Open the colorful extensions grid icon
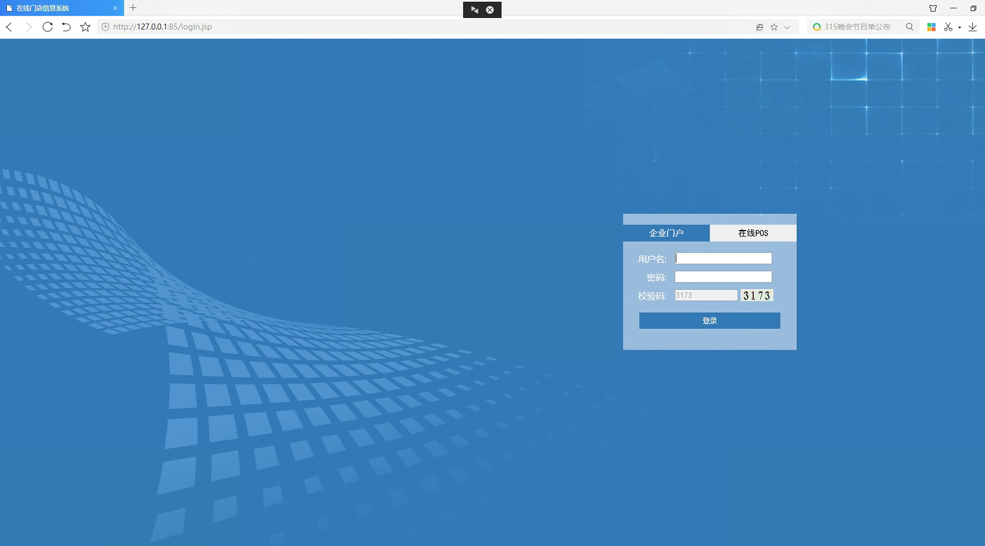The image size is (985, 546). point(931,27)
